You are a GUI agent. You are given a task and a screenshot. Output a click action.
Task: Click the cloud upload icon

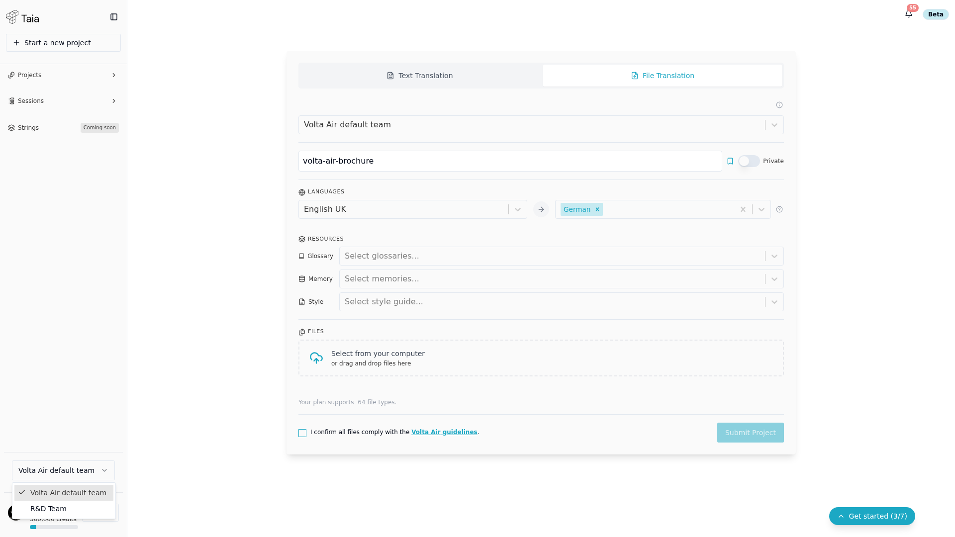tap(316, 358)
